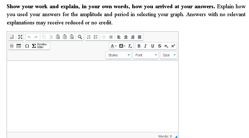Viewport: 249px width, 138px height.
Task: Toggle bold formatting
Action: (x=139, y=46)
